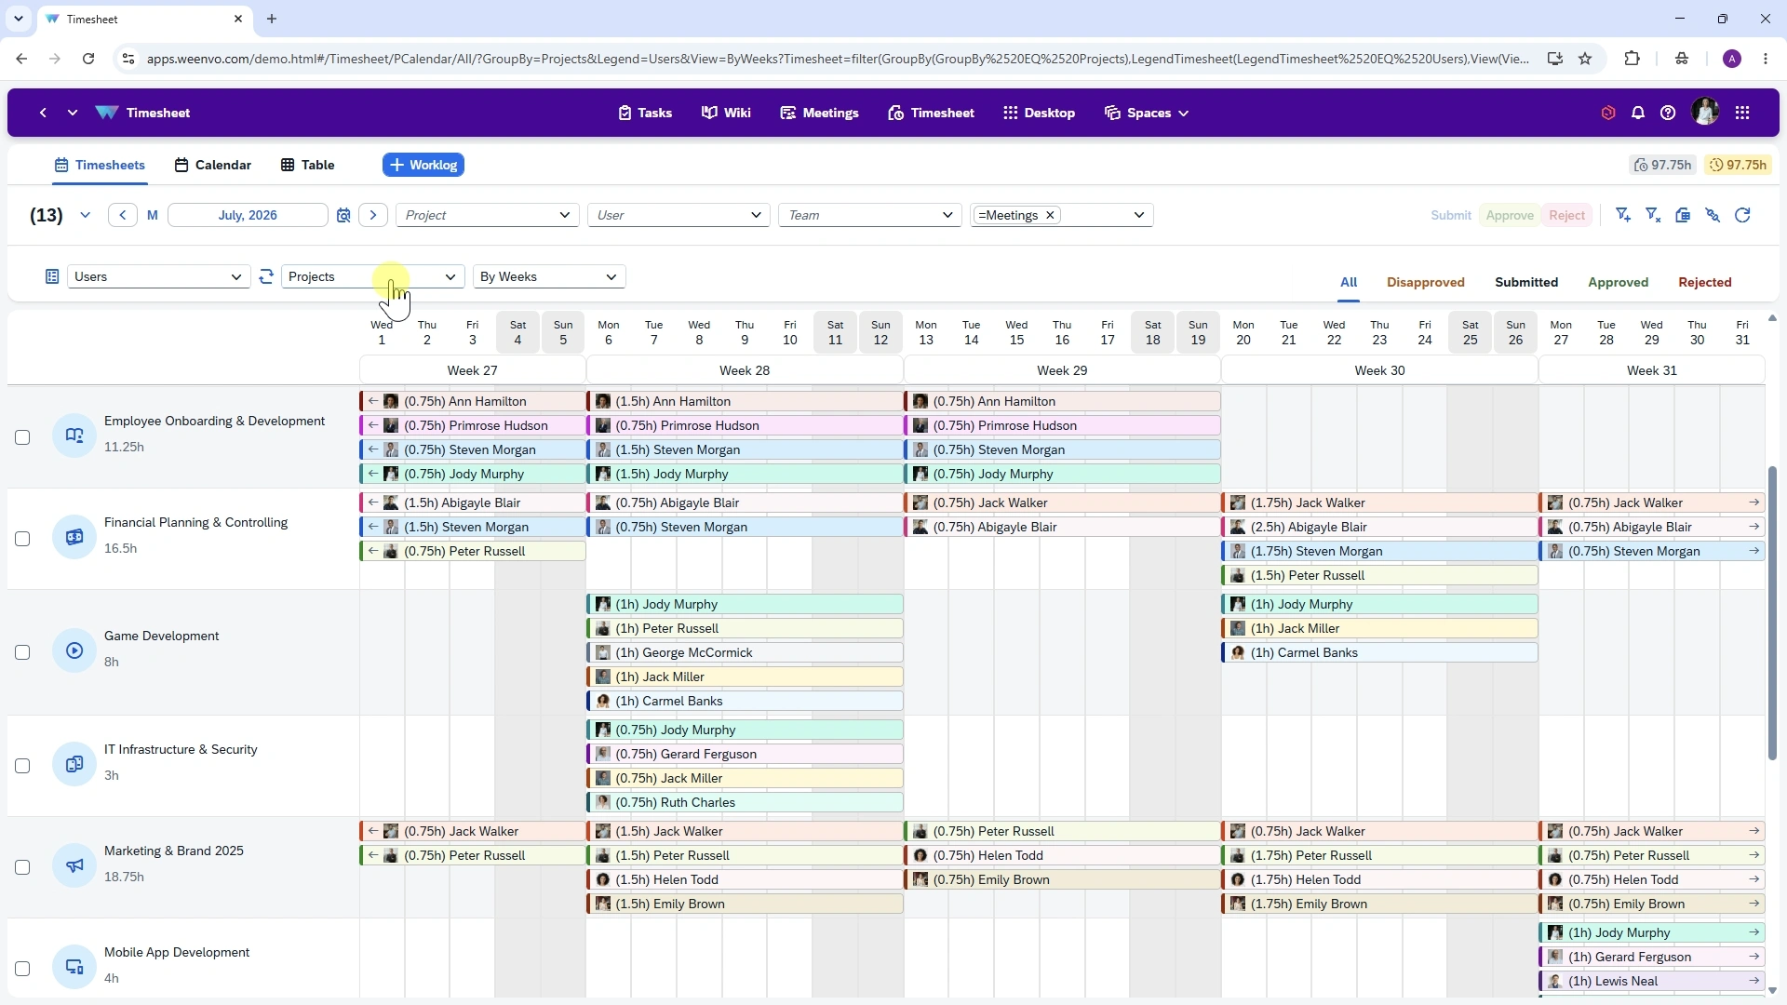
Task: Open the Team filter dropdown
Action: [870, 215]
